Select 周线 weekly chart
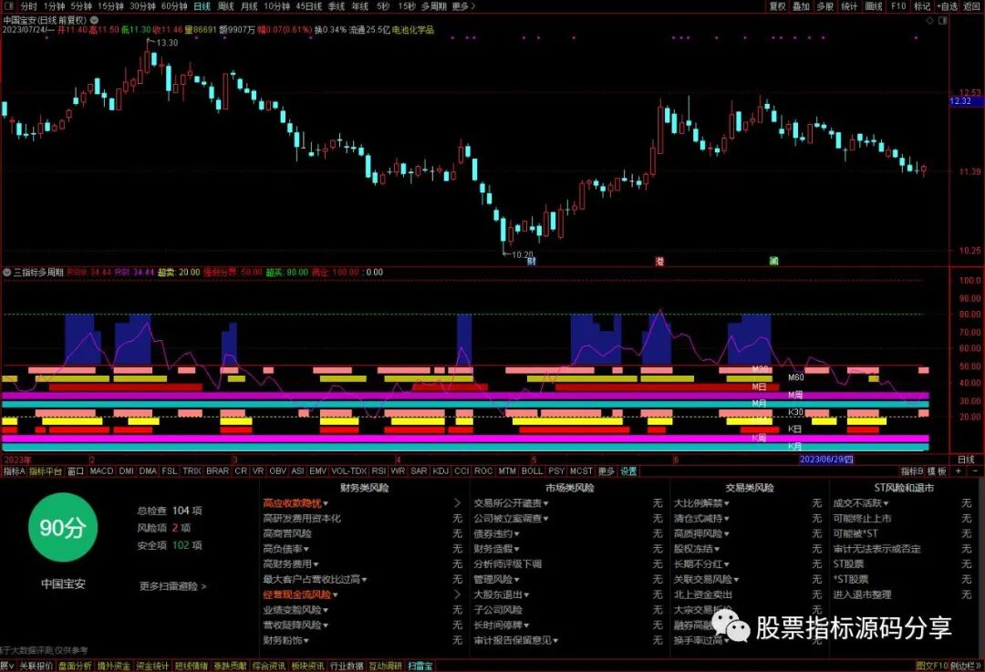 tap(225, 5)
